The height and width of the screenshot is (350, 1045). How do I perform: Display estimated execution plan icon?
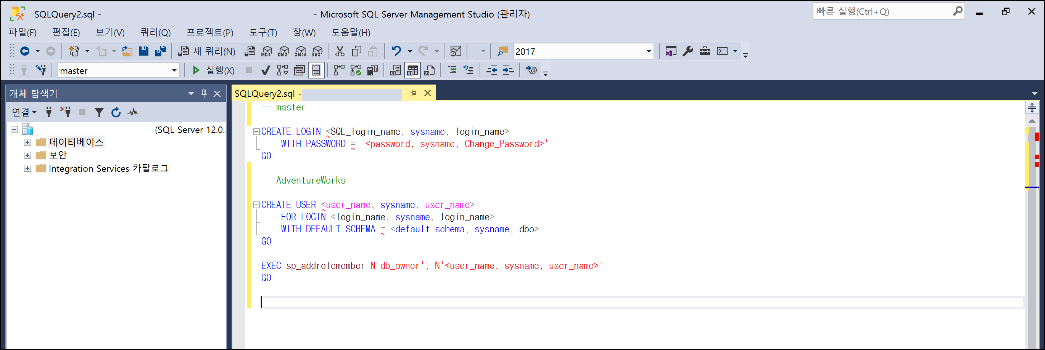point(282,70)
